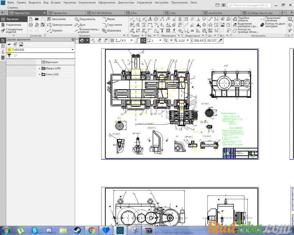This screenshot has width=294, height=235.
Task: Open the THINLINE layer dropdown
Action: point(72,50)
